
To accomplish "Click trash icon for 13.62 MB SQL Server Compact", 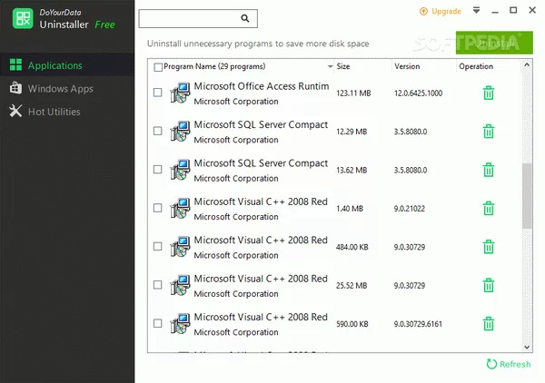I will 489,170.
